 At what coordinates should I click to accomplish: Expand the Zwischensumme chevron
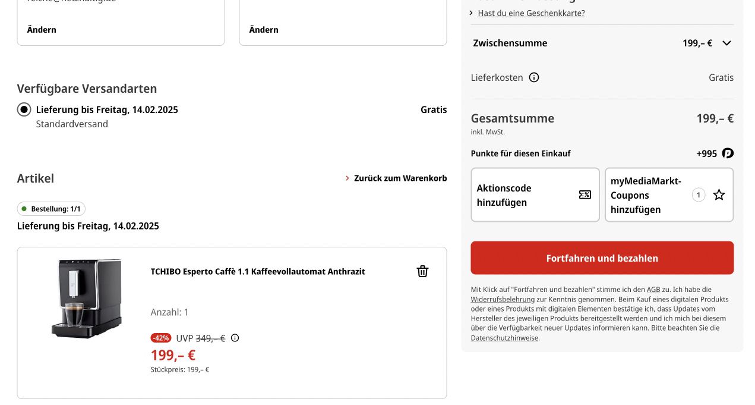726,43
